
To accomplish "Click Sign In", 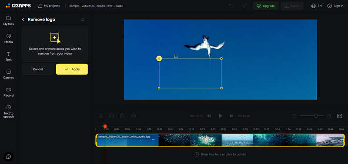I will coord(335,6).
